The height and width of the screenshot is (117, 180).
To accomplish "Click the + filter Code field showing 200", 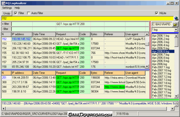I will click(85, 24).
